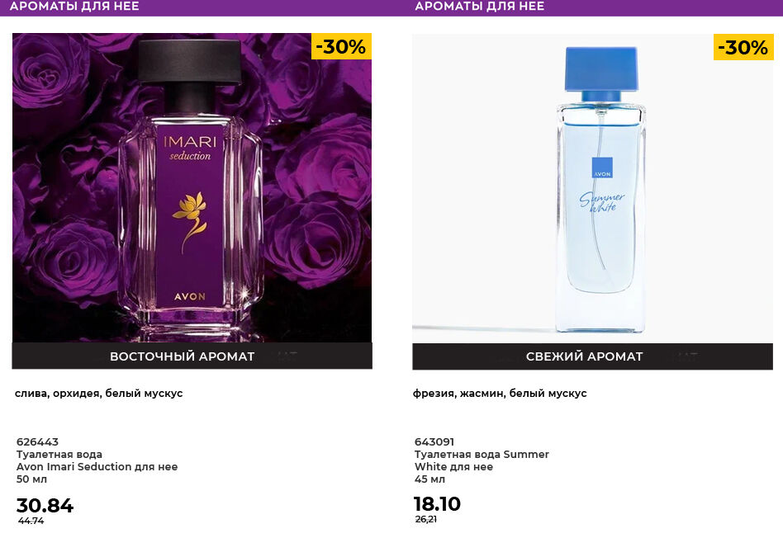Click the crossed-out 26,21 old price
Viewport: 783px width, 538px height.
426,519
